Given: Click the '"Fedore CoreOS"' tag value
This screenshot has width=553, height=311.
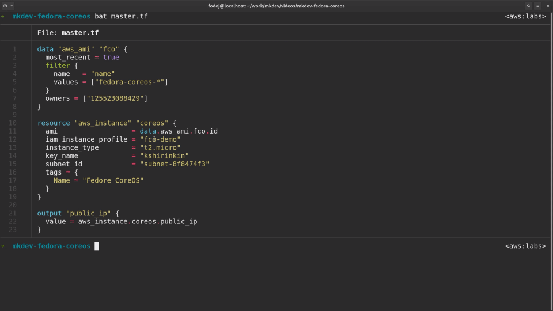Looking at the screenshot, I should tap(113, 180).
